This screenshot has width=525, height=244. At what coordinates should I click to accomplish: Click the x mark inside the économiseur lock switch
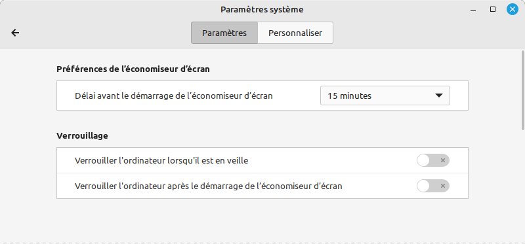pyautogui.click(x=442, y=186)
